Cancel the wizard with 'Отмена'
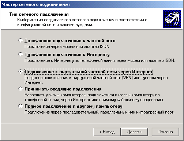The image size is (184, 141). 165,132
